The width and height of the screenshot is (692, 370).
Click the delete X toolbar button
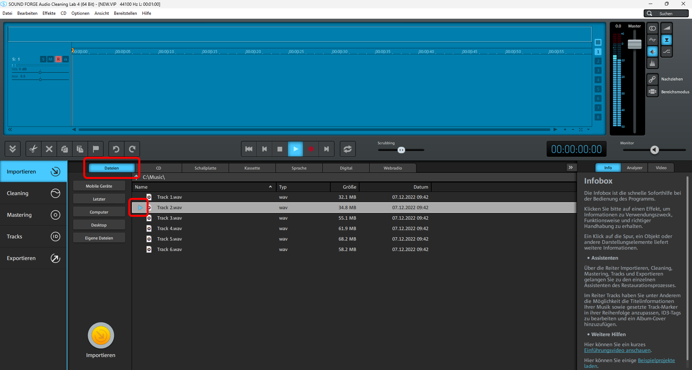click(49, 149)
